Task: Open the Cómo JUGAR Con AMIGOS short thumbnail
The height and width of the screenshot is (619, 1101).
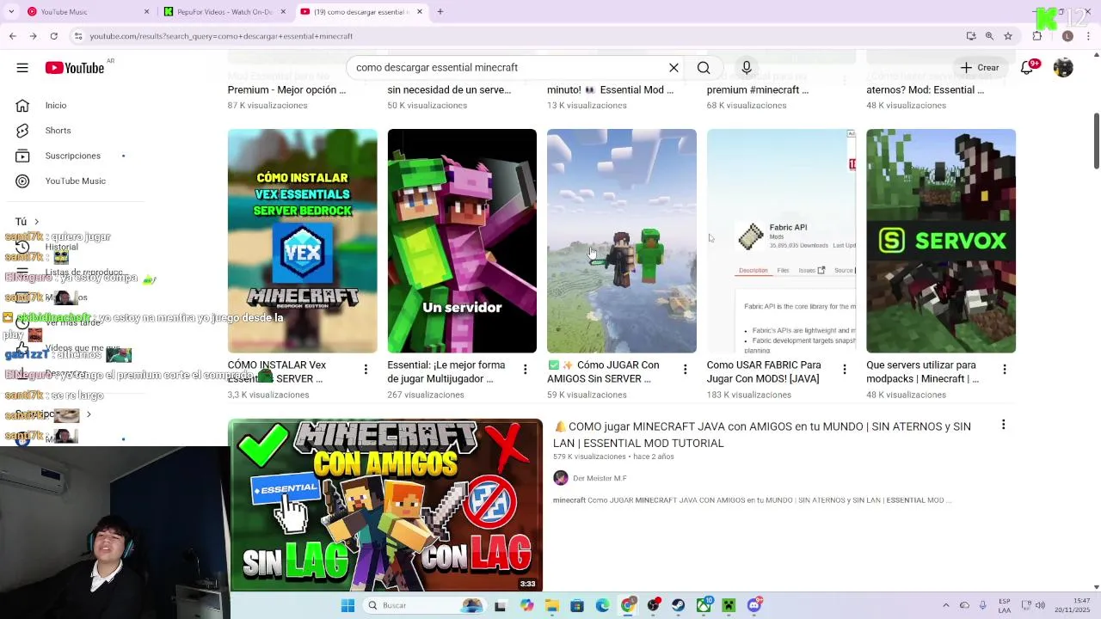Action: coord(622,241)
